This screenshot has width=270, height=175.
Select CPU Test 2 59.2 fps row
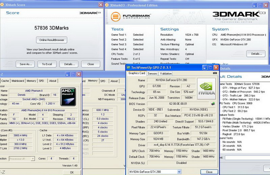[x=235, y=111]
